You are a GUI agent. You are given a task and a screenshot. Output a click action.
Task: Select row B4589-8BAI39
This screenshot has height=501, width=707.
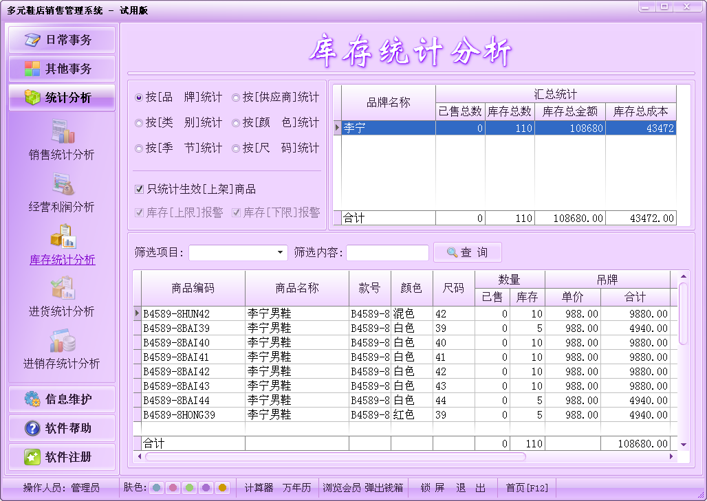tap(405, 328)
